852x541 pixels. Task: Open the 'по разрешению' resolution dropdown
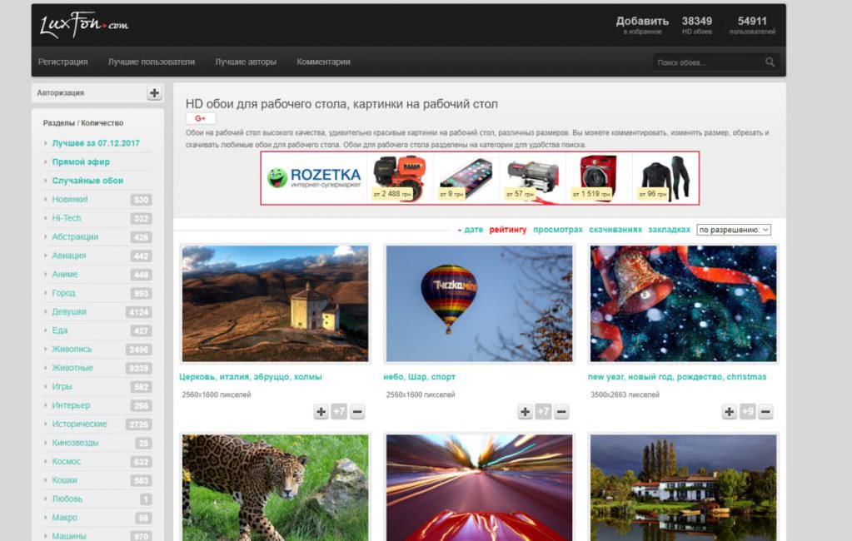733,230
